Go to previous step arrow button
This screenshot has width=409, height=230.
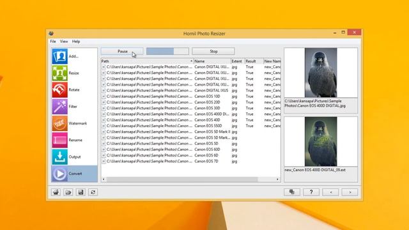(330, 192)
